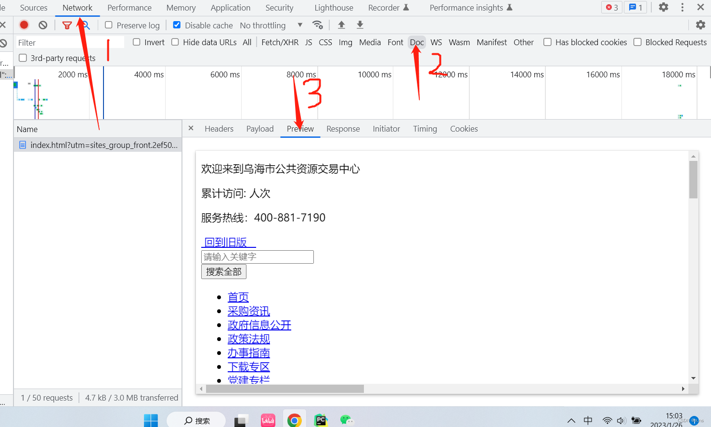Click the 搜索全部 search button
Screen dimensions: 711x427
click(x=223, y=271)
